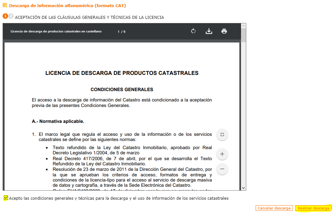Click the 'CONDICIONES GENERALES' subheading
334x213 pixels.
point(122,89)
